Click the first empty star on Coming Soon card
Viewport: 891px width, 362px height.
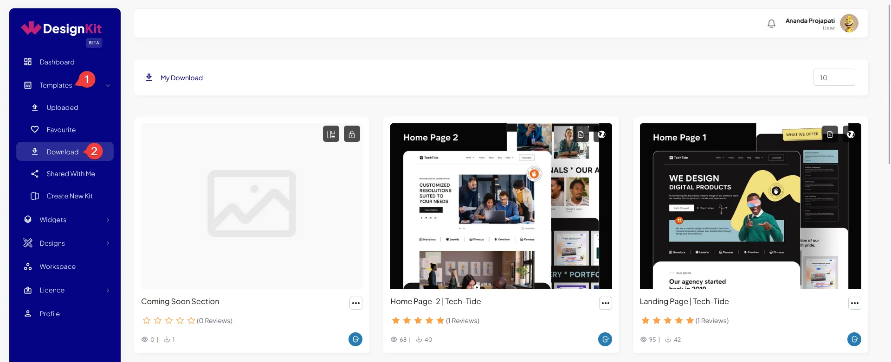[147, 320]
